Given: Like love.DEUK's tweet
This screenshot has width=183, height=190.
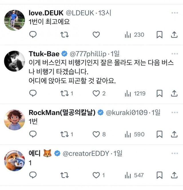Looking at the screenshot, I should pyautogui.click(x=97, y=35).
